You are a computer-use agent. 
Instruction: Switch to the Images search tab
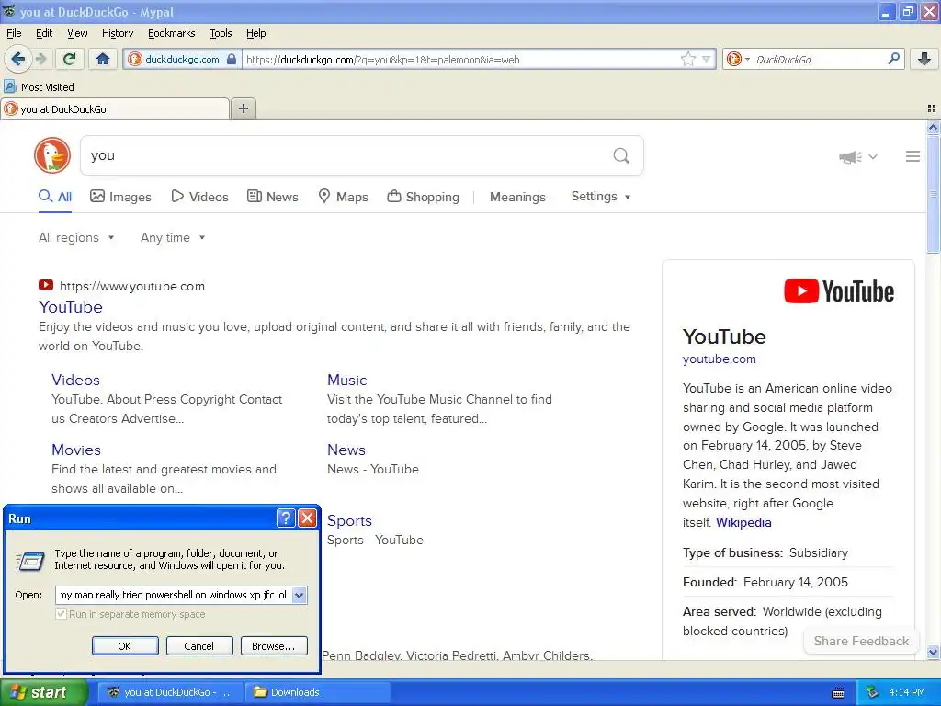tap(120, 197)
